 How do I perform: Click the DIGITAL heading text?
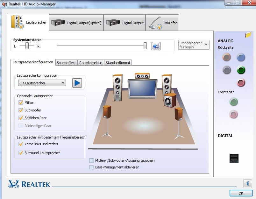pyautogui.click(x=225, y=136)
